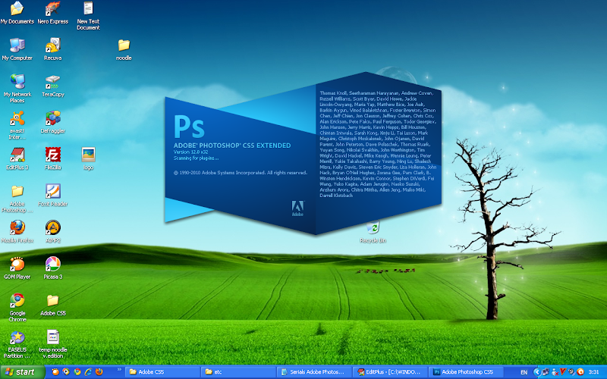The height and width of the screenshot is (379, 607).
Task: Launch Nero Express from the desktop
Action: pos(52,12)
